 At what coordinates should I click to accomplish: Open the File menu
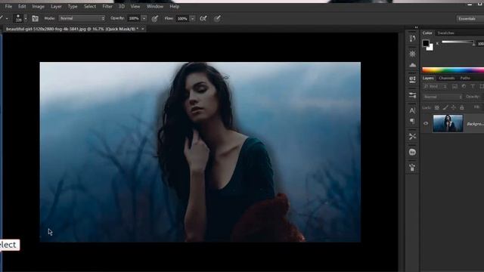tap(8, 6)
